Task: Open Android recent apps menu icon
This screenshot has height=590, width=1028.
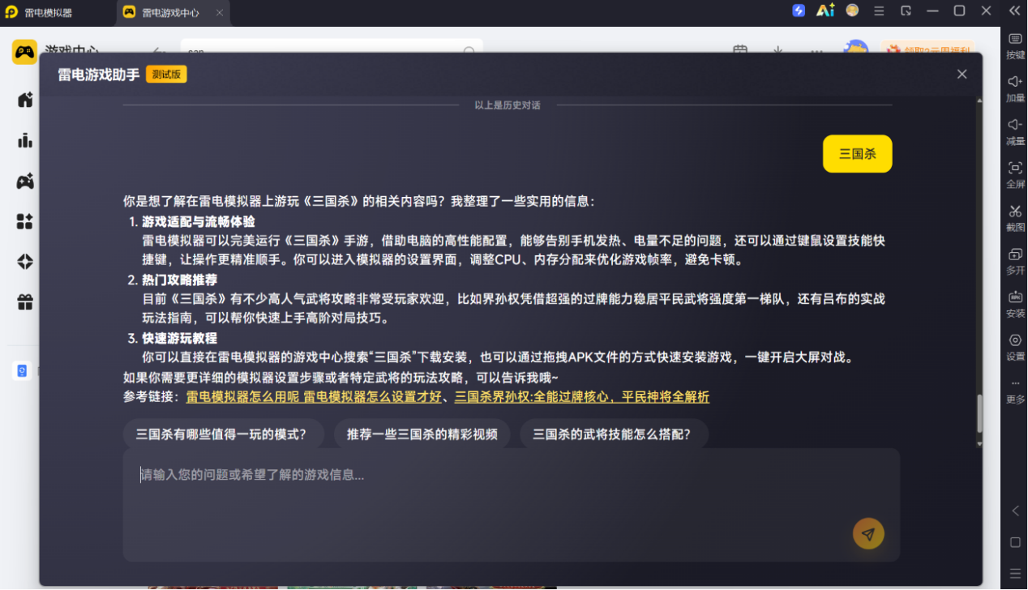Action: click(1015, 573)
